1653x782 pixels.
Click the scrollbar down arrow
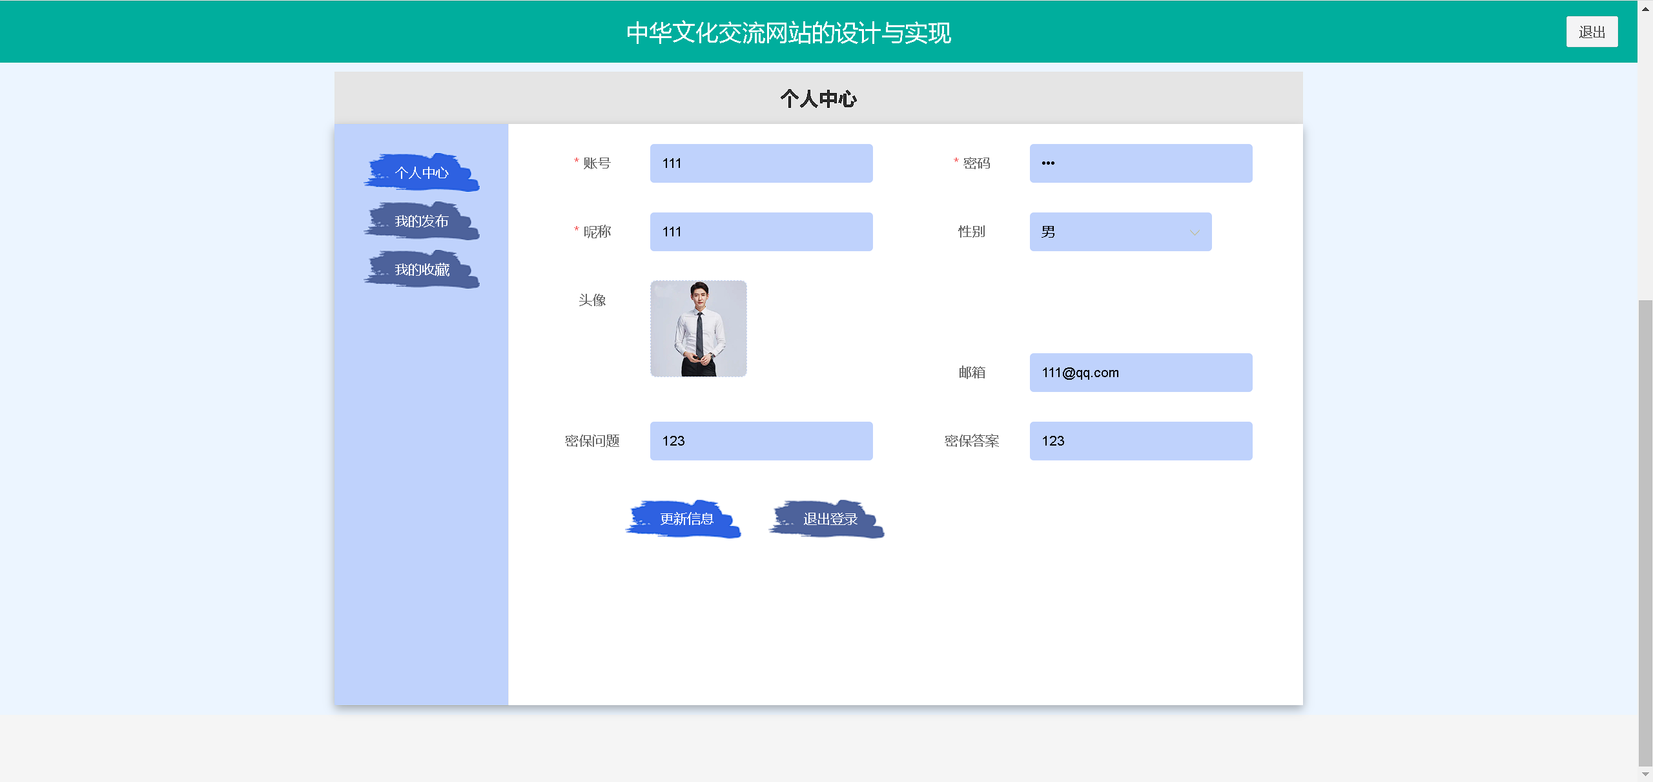1645,774
